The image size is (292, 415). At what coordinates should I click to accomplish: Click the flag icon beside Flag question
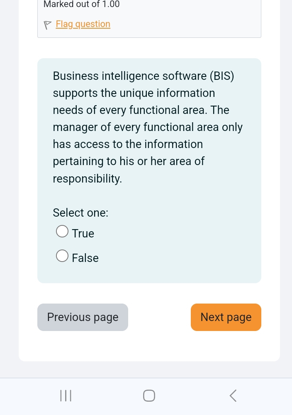point(47,24)
